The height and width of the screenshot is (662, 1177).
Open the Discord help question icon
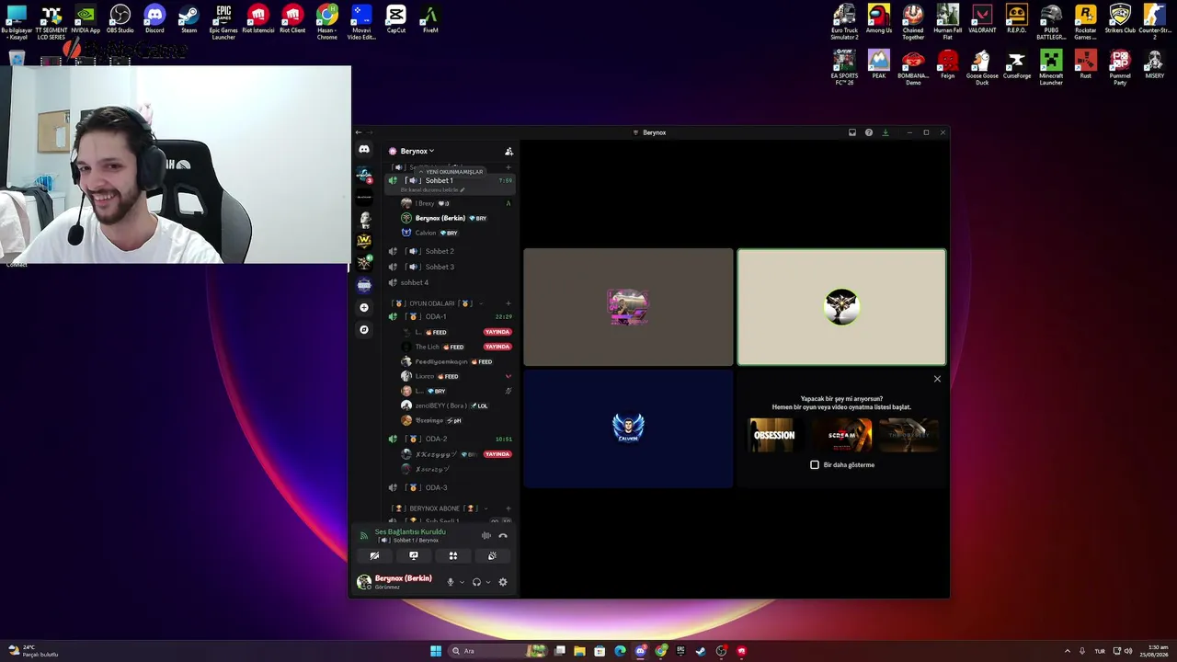(869, 132)
